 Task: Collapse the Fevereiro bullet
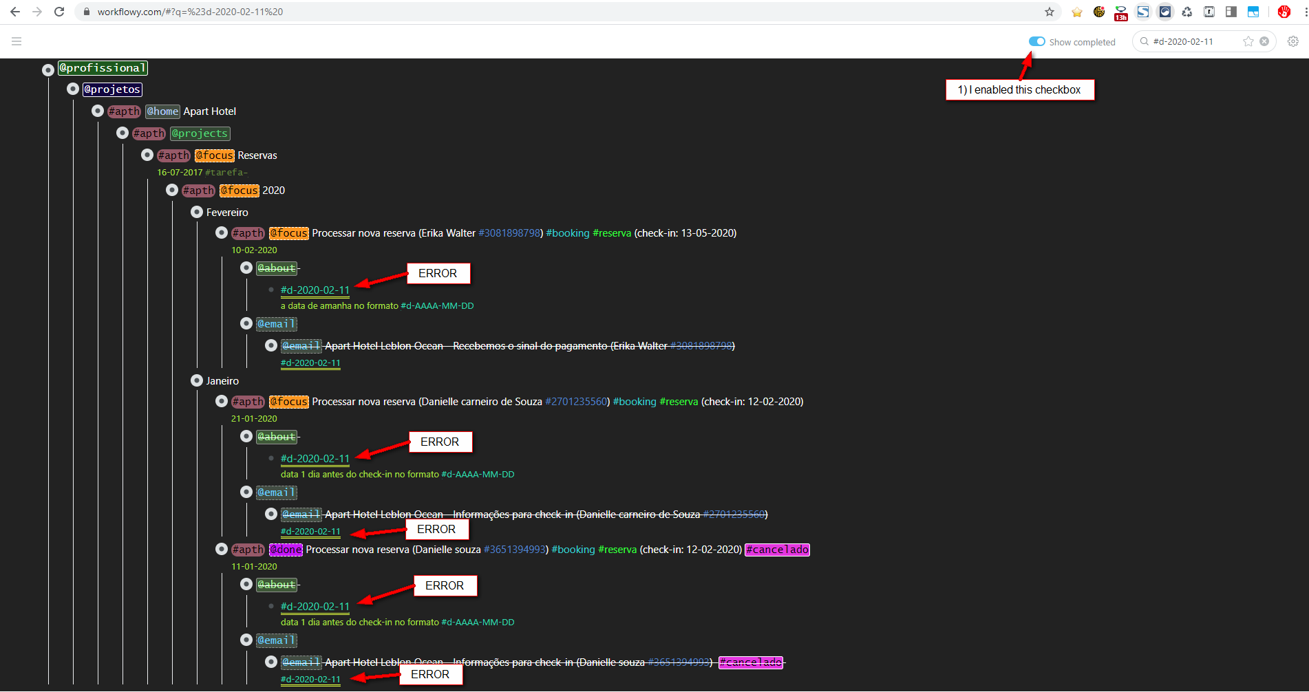(197, 213)
